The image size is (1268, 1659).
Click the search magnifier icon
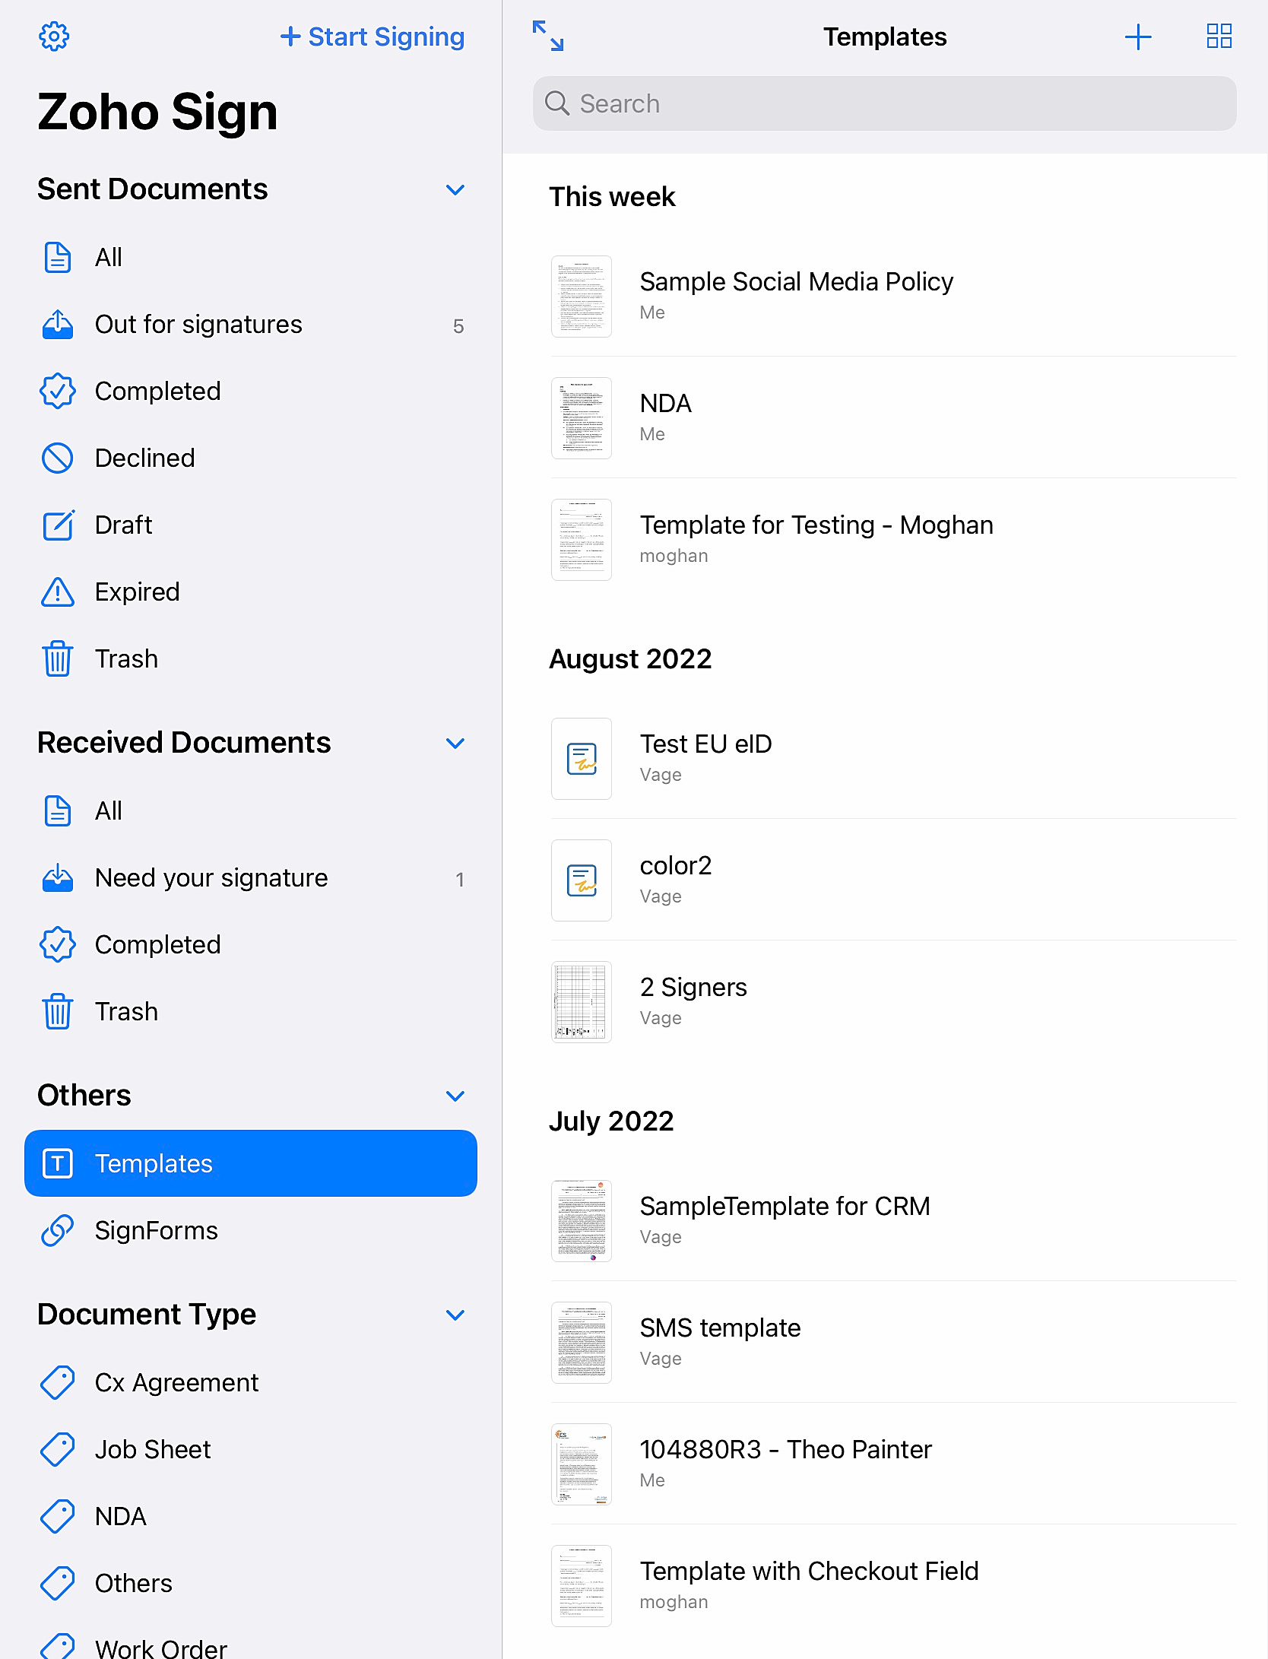pos(557,103)
